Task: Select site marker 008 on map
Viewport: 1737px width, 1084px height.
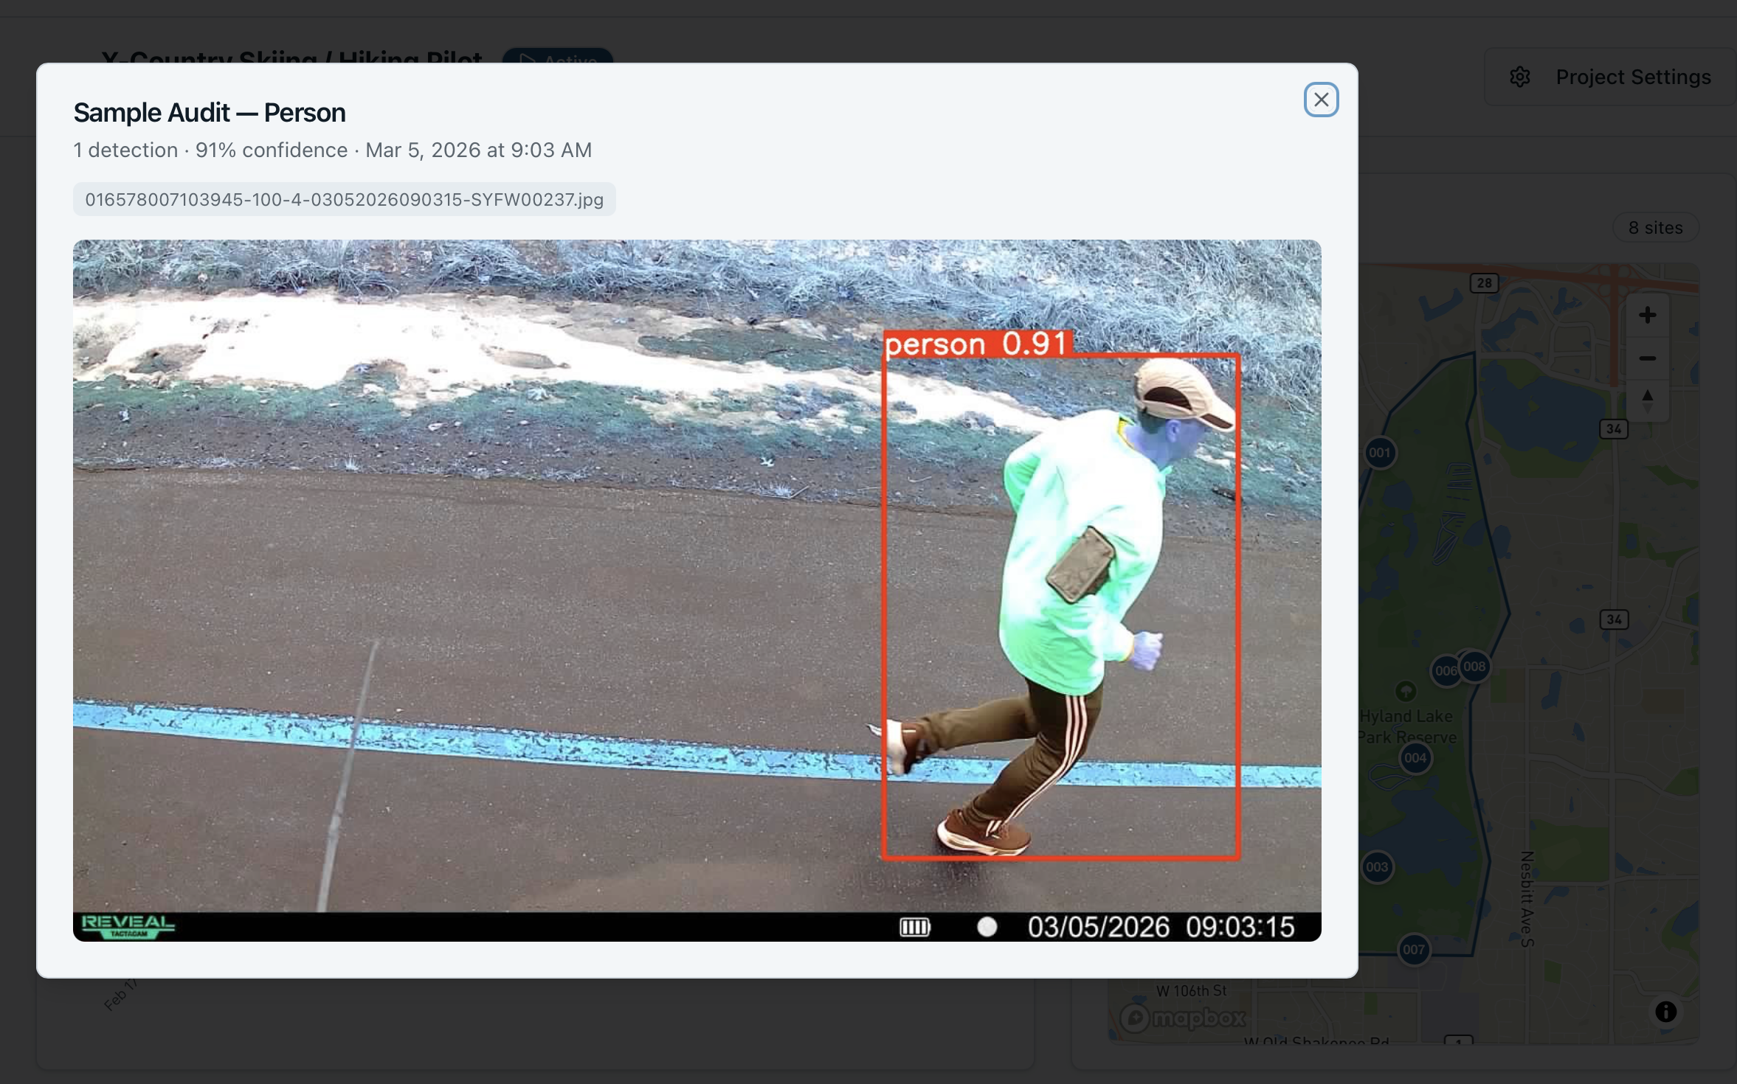Action: tap(1475, 667)
